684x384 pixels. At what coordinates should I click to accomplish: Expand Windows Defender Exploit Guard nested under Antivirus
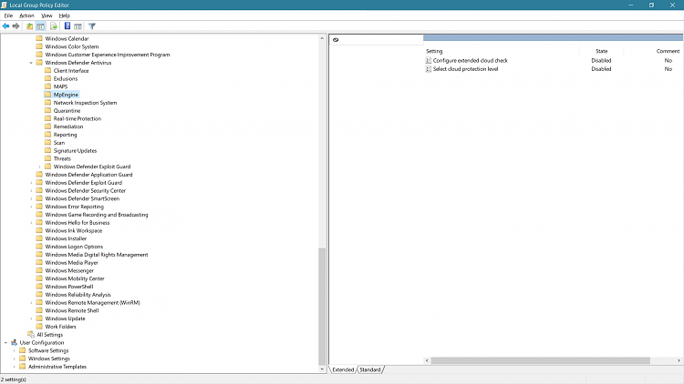(40, 167)
